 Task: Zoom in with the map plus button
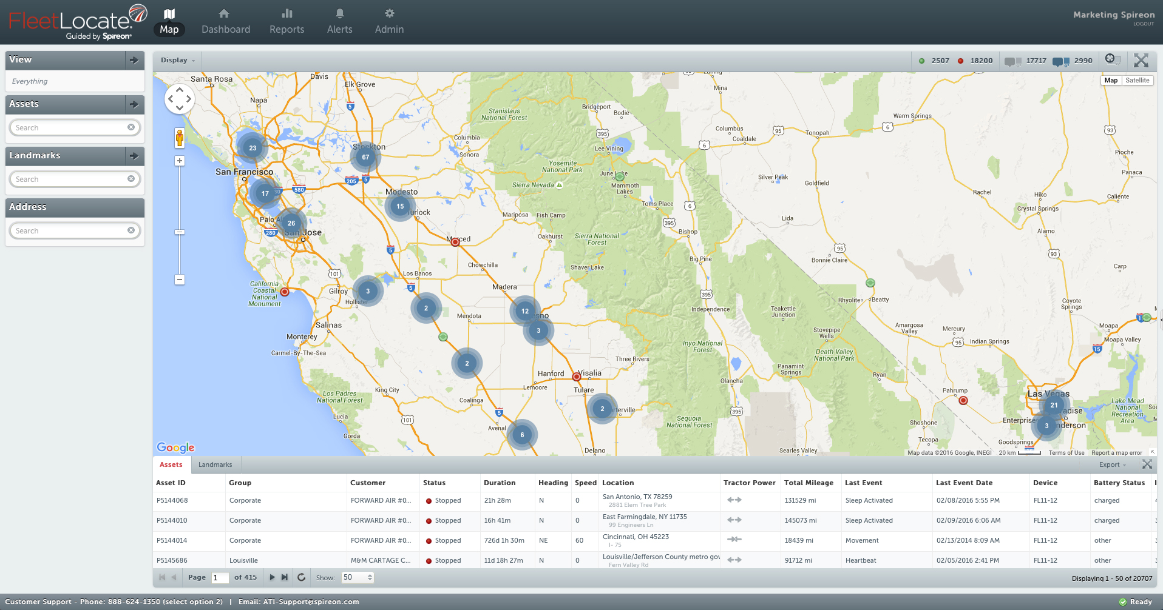(180, 161)
